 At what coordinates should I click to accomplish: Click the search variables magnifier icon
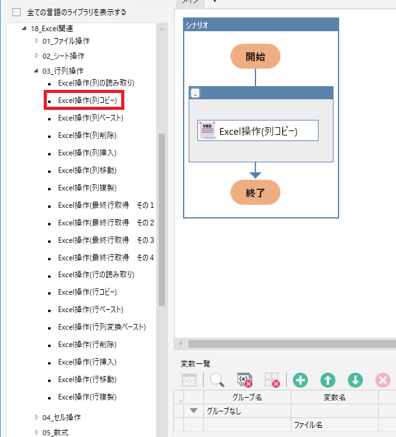tap(217, 380)
